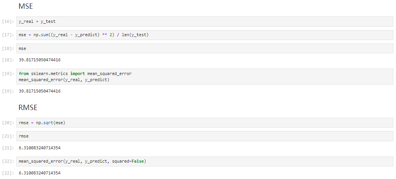Click the rmse = np.sqrt(mse) cell
This screenshot has height=179, width=396.
tap(205, 123)
